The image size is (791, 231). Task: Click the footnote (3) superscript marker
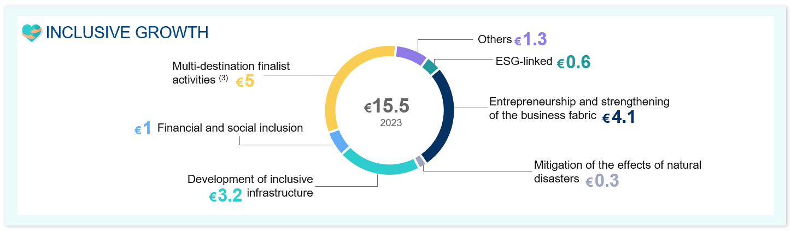[223, 78]
